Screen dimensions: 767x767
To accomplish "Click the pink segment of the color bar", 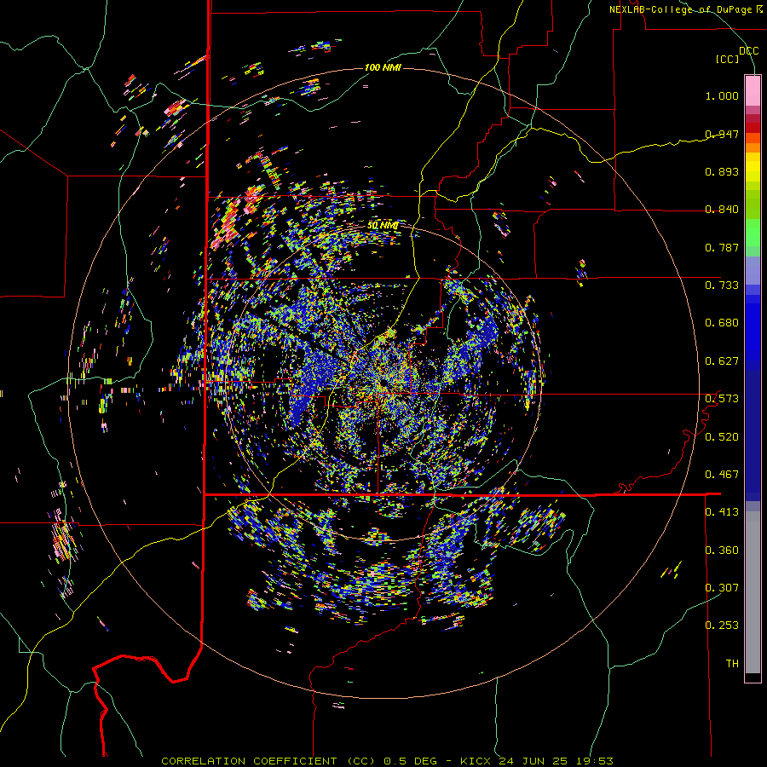I will tap(753, 91).
